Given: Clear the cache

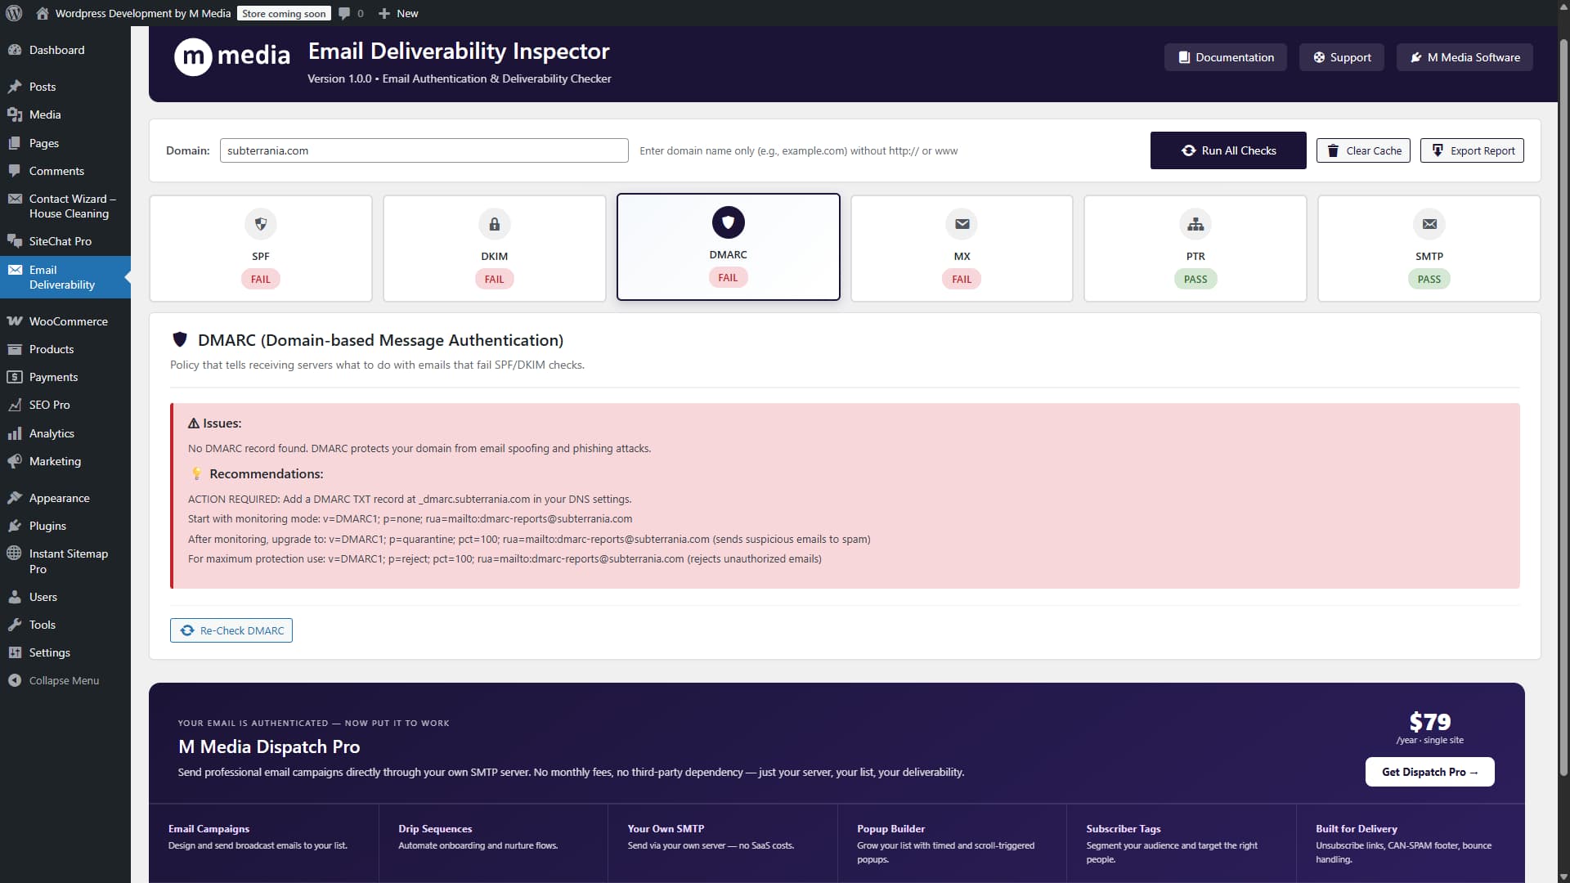Looking at the screenshot, I should [x=1363, y=150].
